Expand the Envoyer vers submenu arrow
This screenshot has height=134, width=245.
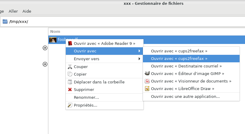139,59
